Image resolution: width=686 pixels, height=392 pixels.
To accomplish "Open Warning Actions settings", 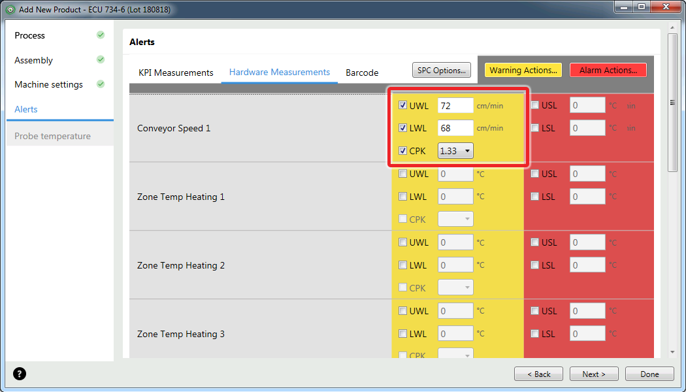I will tap(523, 70).
